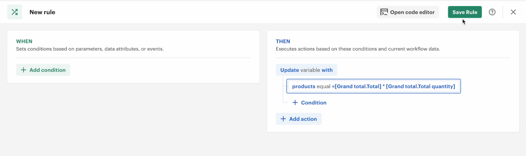The width and height of the screenshot is (526, 156).
Task: Click the plus icon in Add action
Action: click(x=283, y=119)
